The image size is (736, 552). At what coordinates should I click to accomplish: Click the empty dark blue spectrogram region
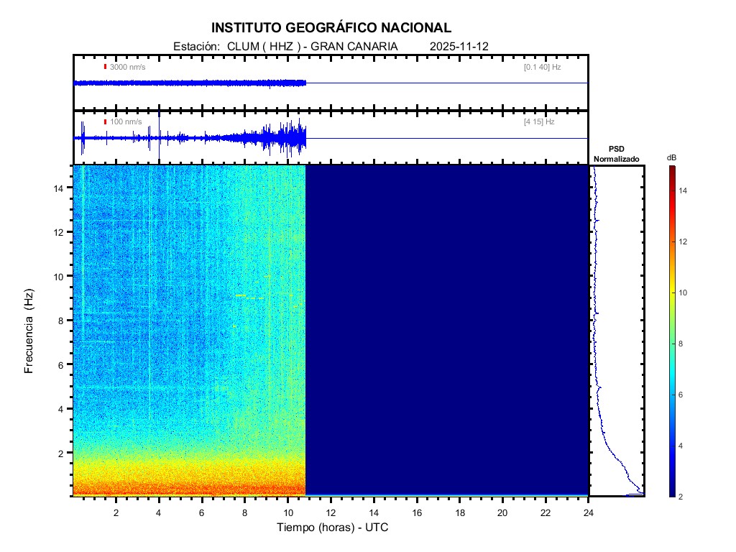pyautogui.click(x=446, y=331)
